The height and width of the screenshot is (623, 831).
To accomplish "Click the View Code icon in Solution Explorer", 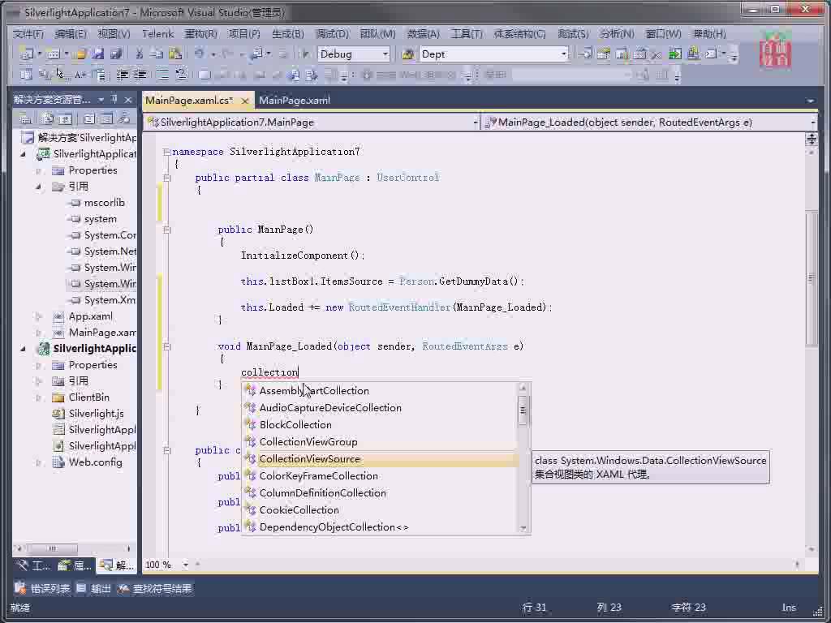I will point(88,118).
